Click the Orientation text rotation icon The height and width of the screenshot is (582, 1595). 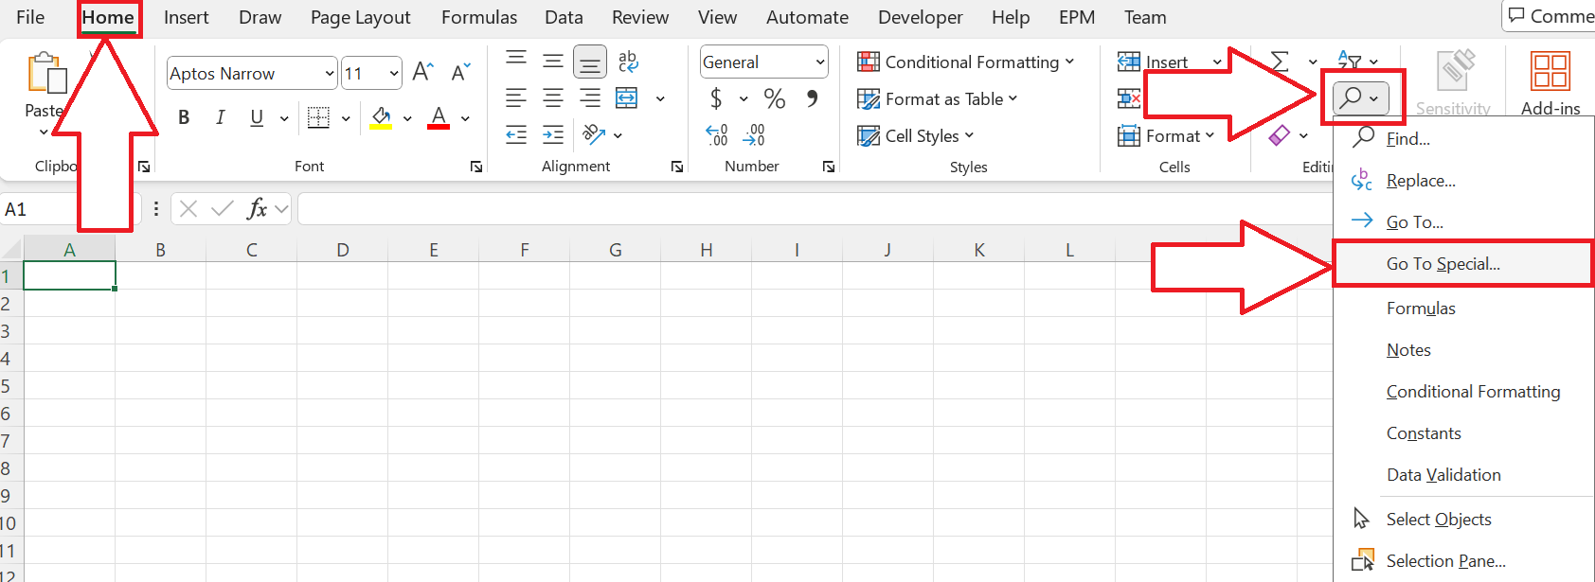pyautogui.click(x=595, y=134)
